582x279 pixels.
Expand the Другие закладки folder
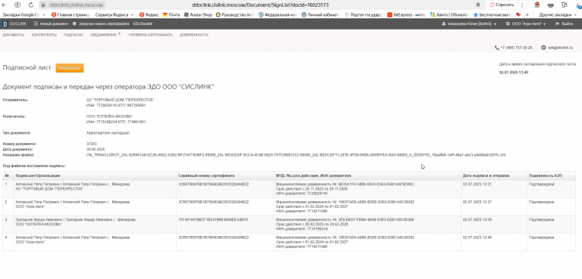[558, 15]
